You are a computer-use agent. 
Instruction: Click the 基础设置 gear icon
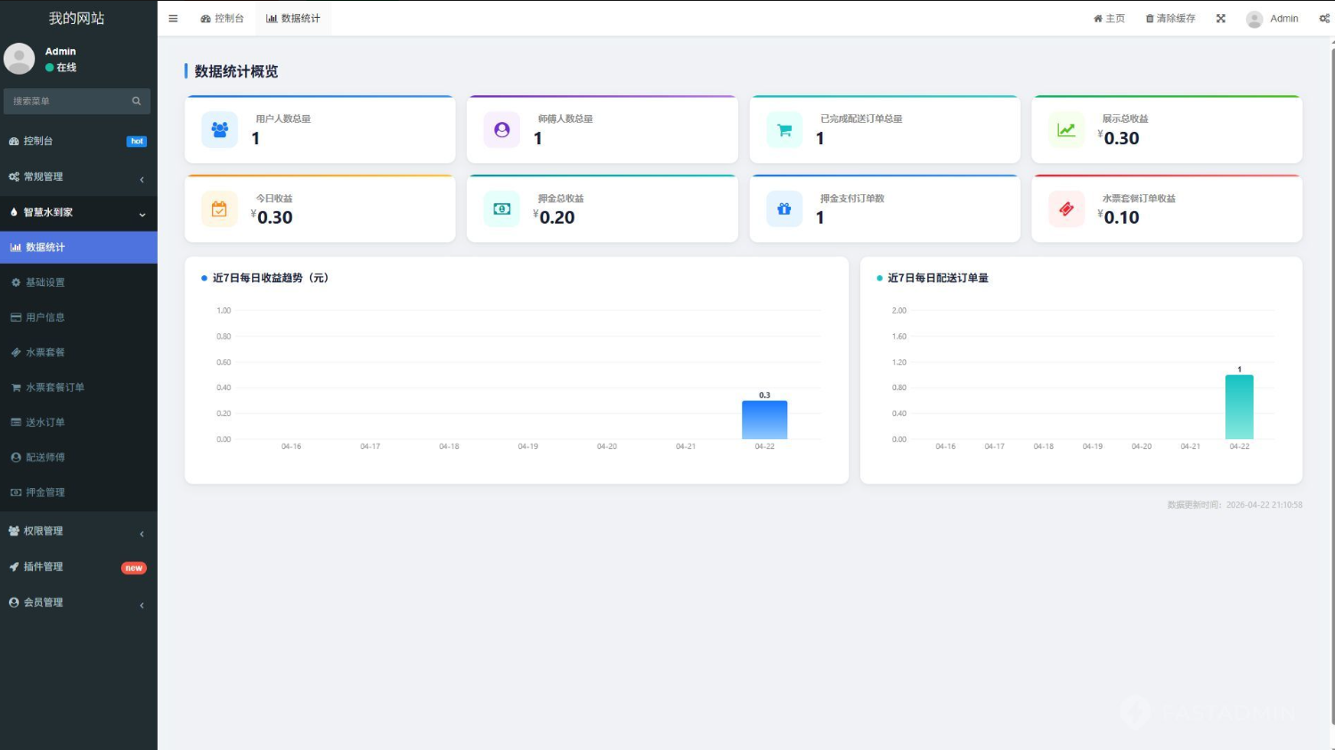[16, 282]
